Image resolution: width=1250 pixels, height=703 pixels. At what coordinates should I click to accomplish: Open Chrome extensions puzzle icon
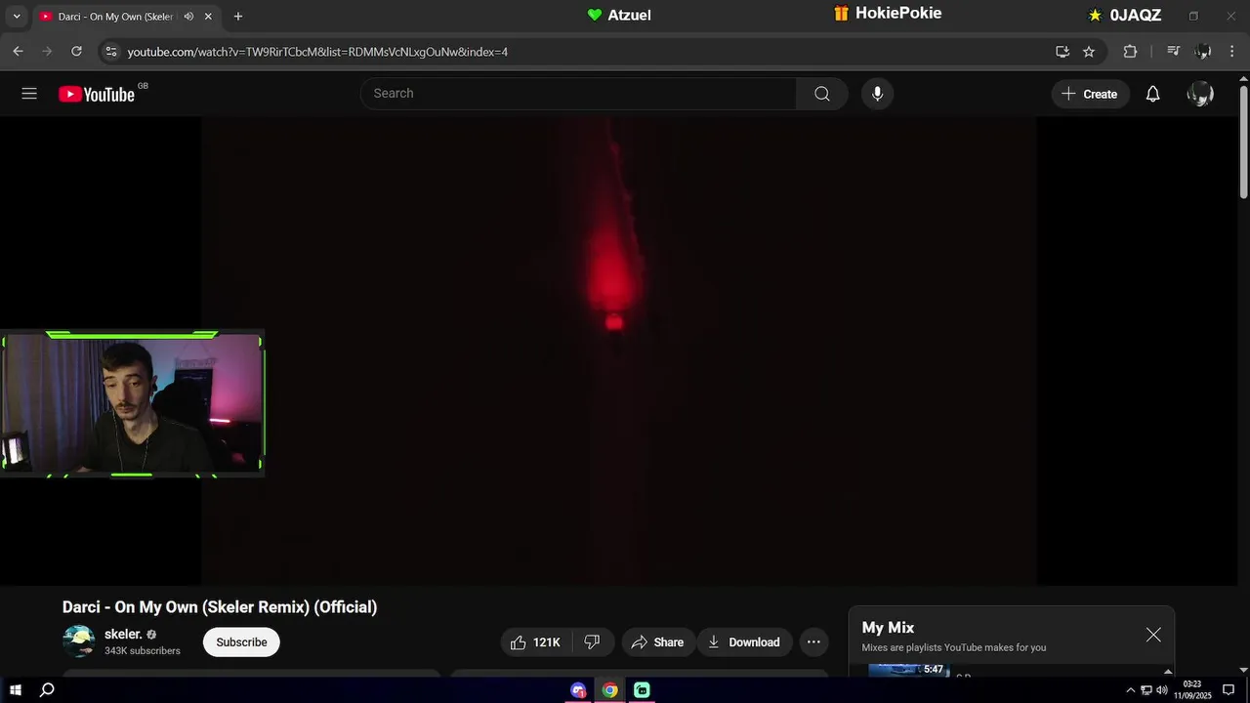point(1130,51)
